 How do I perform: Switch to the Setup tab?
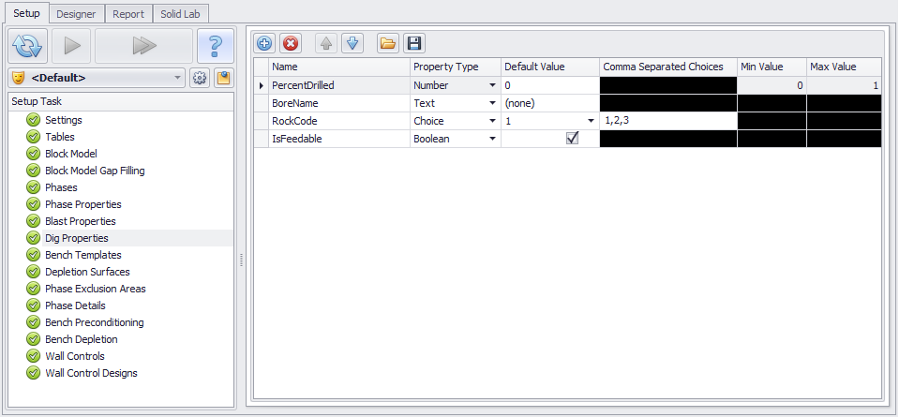26,13
